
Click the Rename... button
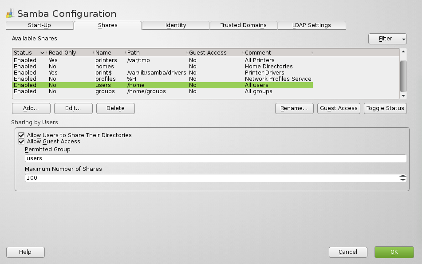coord(294,108)
